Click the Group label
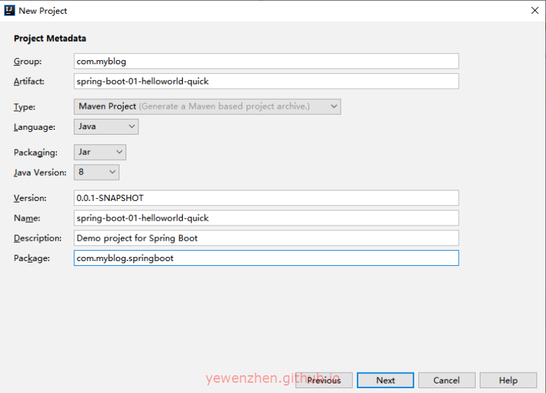This screenshot has width=546, height=393. 27,62
